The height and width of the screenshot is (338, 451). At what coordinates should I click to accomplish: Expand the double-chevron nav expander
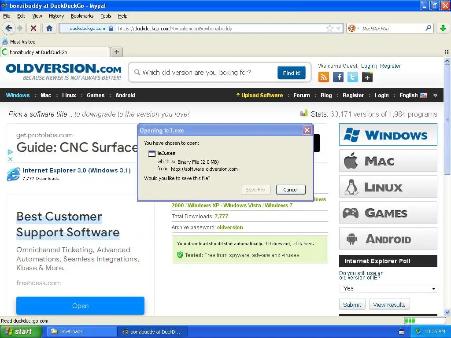[435, 95]
